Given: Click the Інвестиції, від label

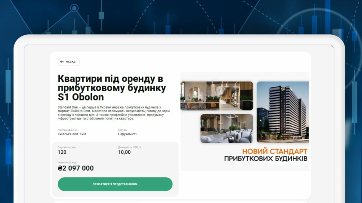Looking at the screenshot, I should [67, 162].
